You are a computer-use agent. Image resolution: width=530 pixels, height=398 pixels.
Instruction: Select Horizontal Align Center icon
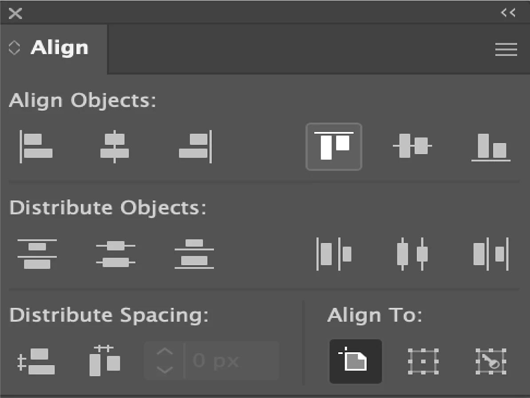click(x=115, y=147)
